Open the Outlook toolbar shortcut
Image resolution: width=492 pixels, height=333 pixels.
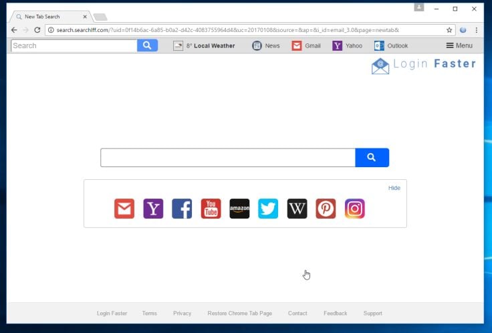click(x=391, y=46)
